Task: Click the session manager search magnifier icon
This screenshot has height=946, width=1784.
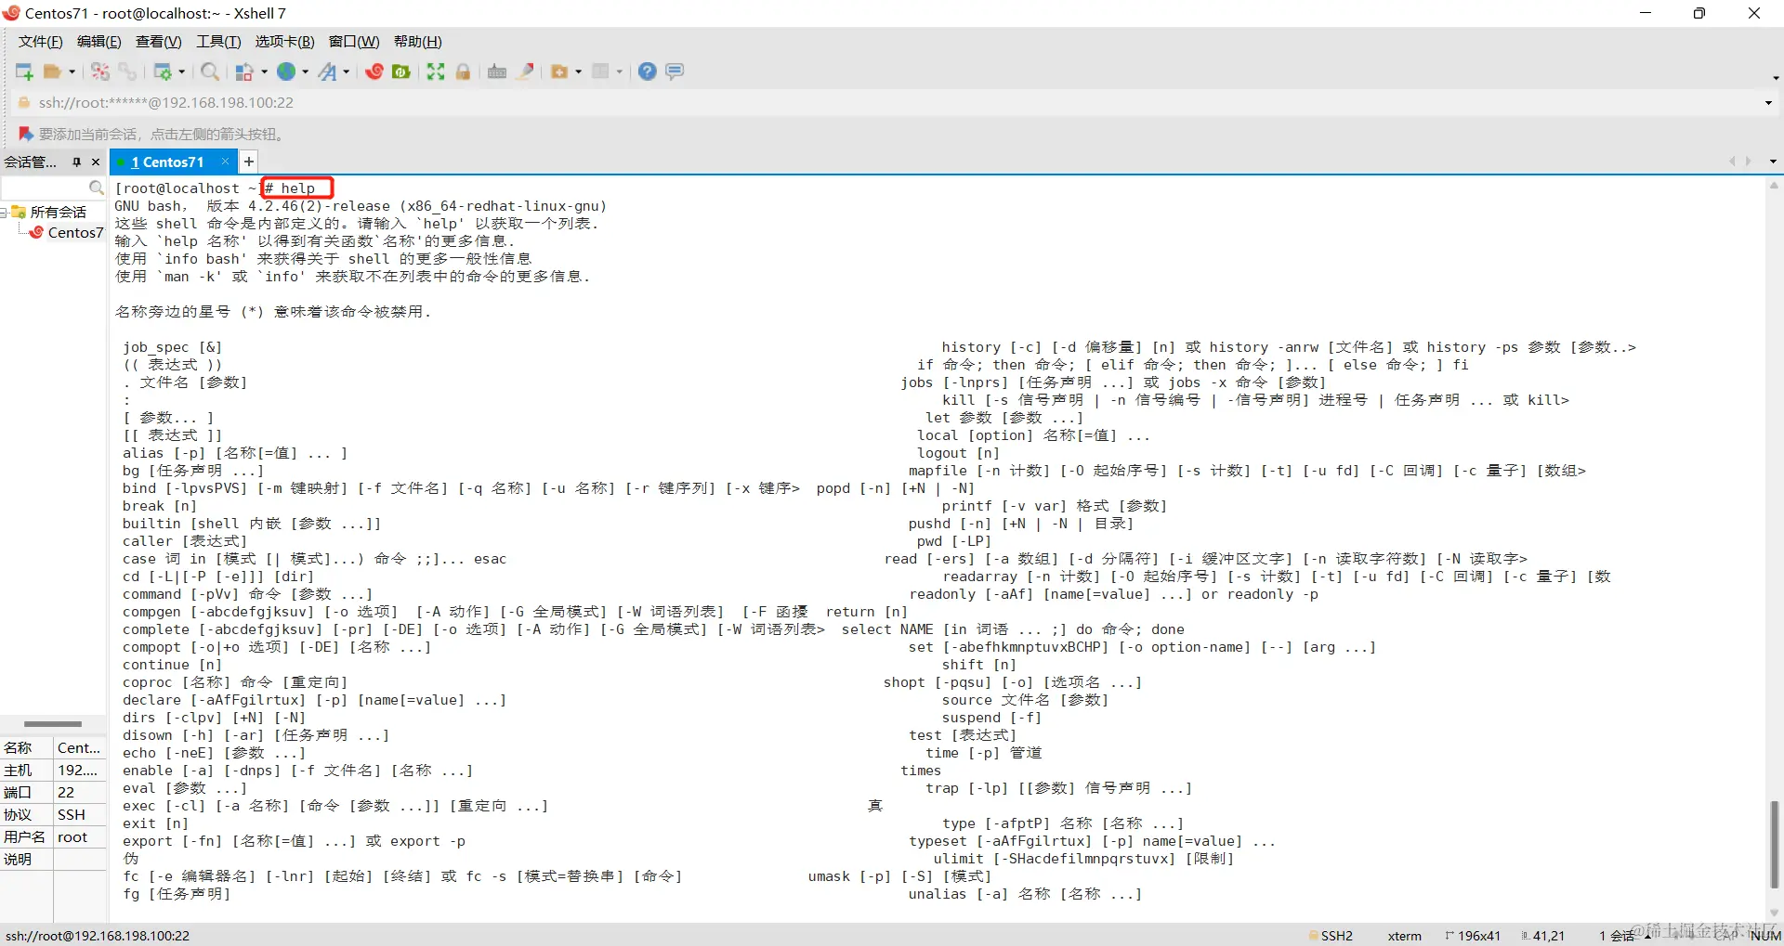Action: click(96, 188)
